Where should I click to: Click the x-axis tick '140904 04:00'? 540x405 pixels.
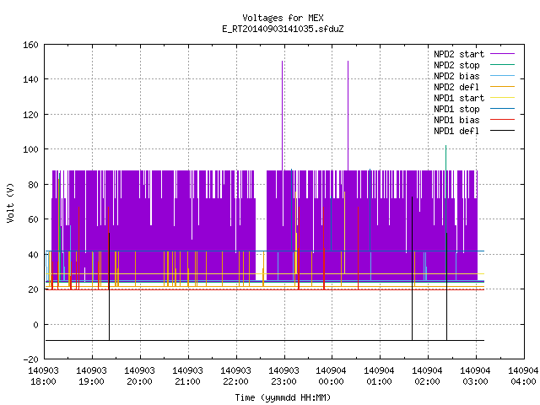click(x=523, y=376)
